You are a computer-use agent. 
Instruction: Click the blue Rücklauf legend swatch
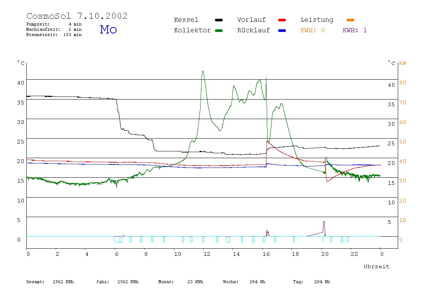282,30
